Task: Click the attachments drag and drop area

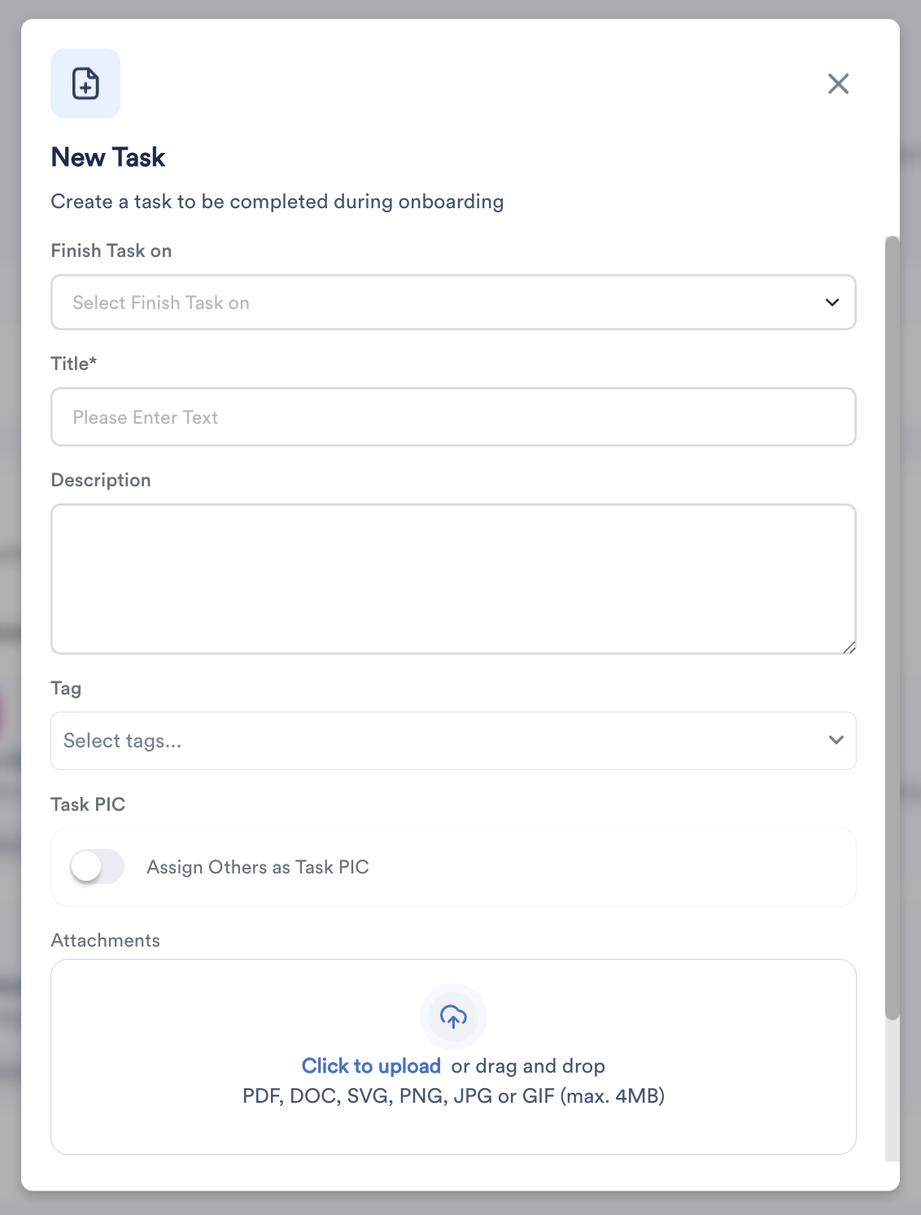Action: [453, 1056]
